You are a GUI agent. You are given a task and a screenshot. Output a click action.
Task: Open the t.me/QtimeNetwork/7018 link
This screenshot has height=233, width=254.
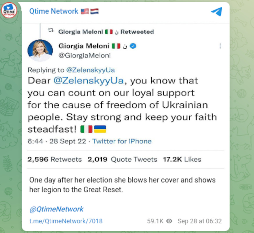[x=66, y=221]
